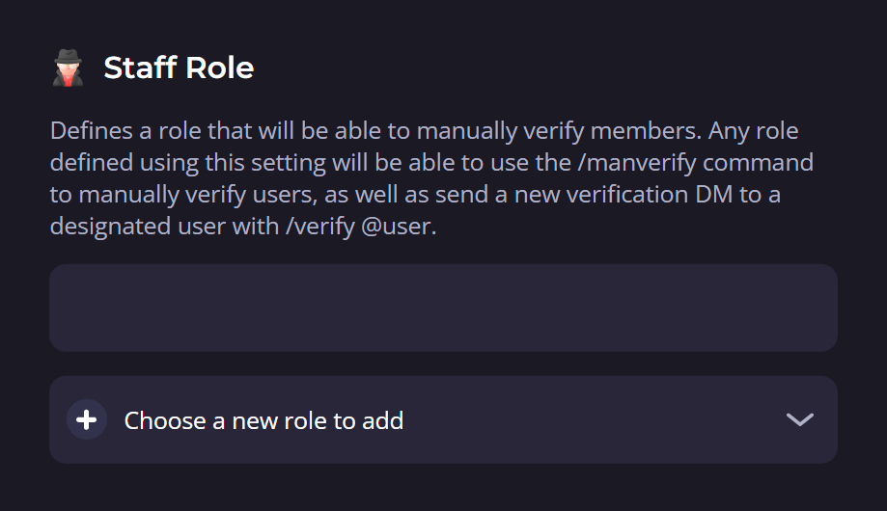
Task: Click the word "Role" in the heading
Action: (223, 68)
